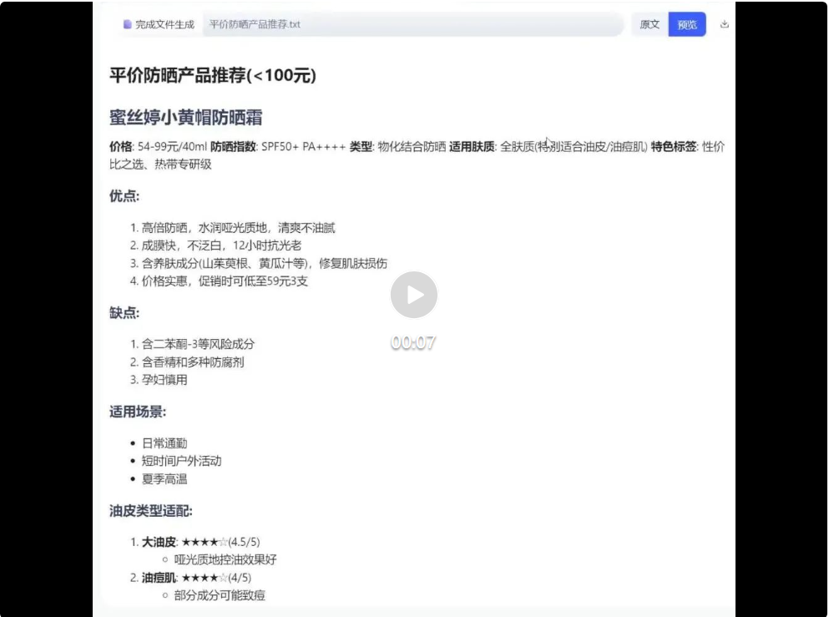Click the 油痘肌 rating line (4/5)

pyautogui.click(x=197, y=578)
